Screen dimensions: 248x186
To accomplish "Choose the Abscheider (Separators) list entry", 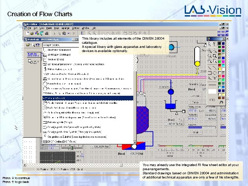I will 88,50.
